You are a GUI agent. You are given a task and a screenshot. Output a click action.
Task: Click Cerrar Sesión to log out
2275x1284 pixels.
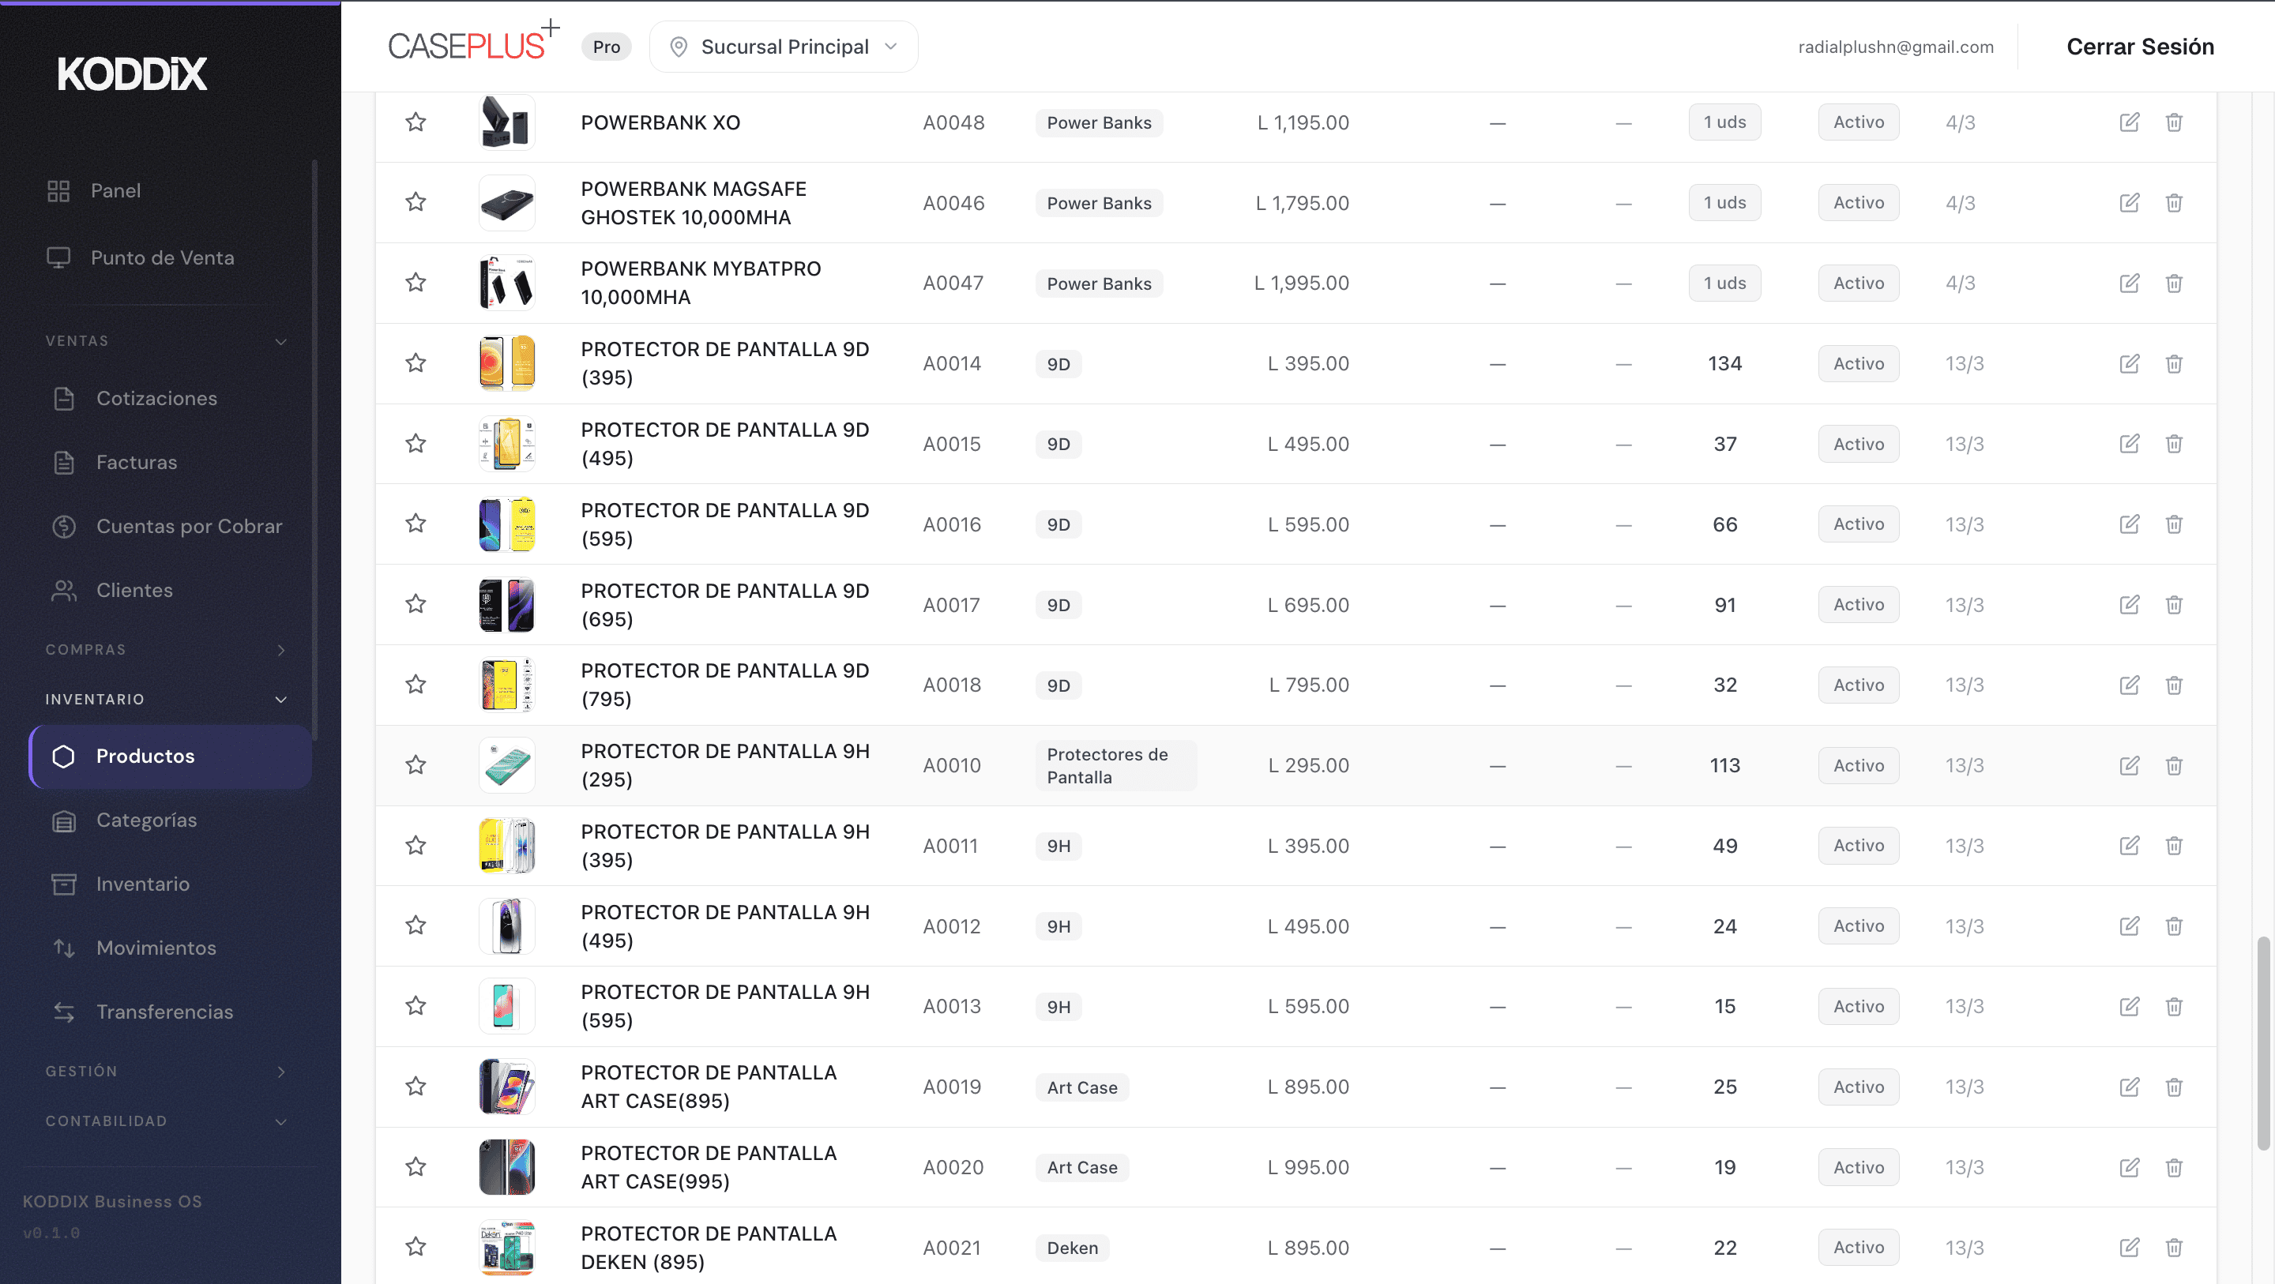click(x=2139, y=47)
